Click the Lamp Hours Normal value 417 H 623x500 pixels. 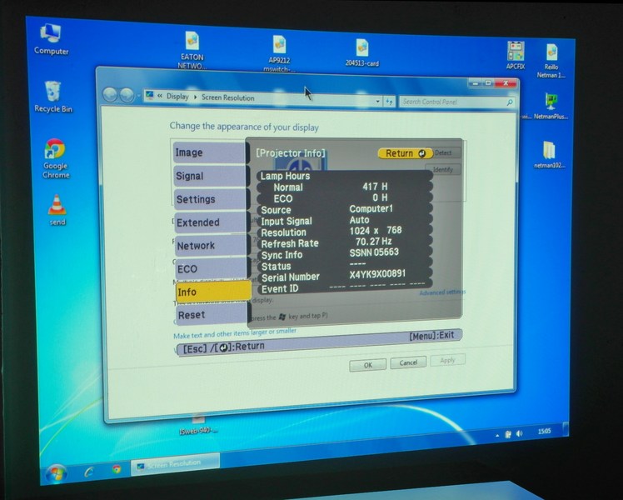click(375, 187)
